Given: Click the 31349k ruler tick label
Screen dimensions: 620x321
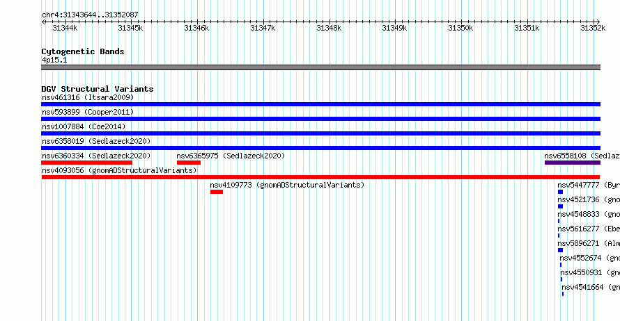Looking at the screenshot, I should coord(394,28).
